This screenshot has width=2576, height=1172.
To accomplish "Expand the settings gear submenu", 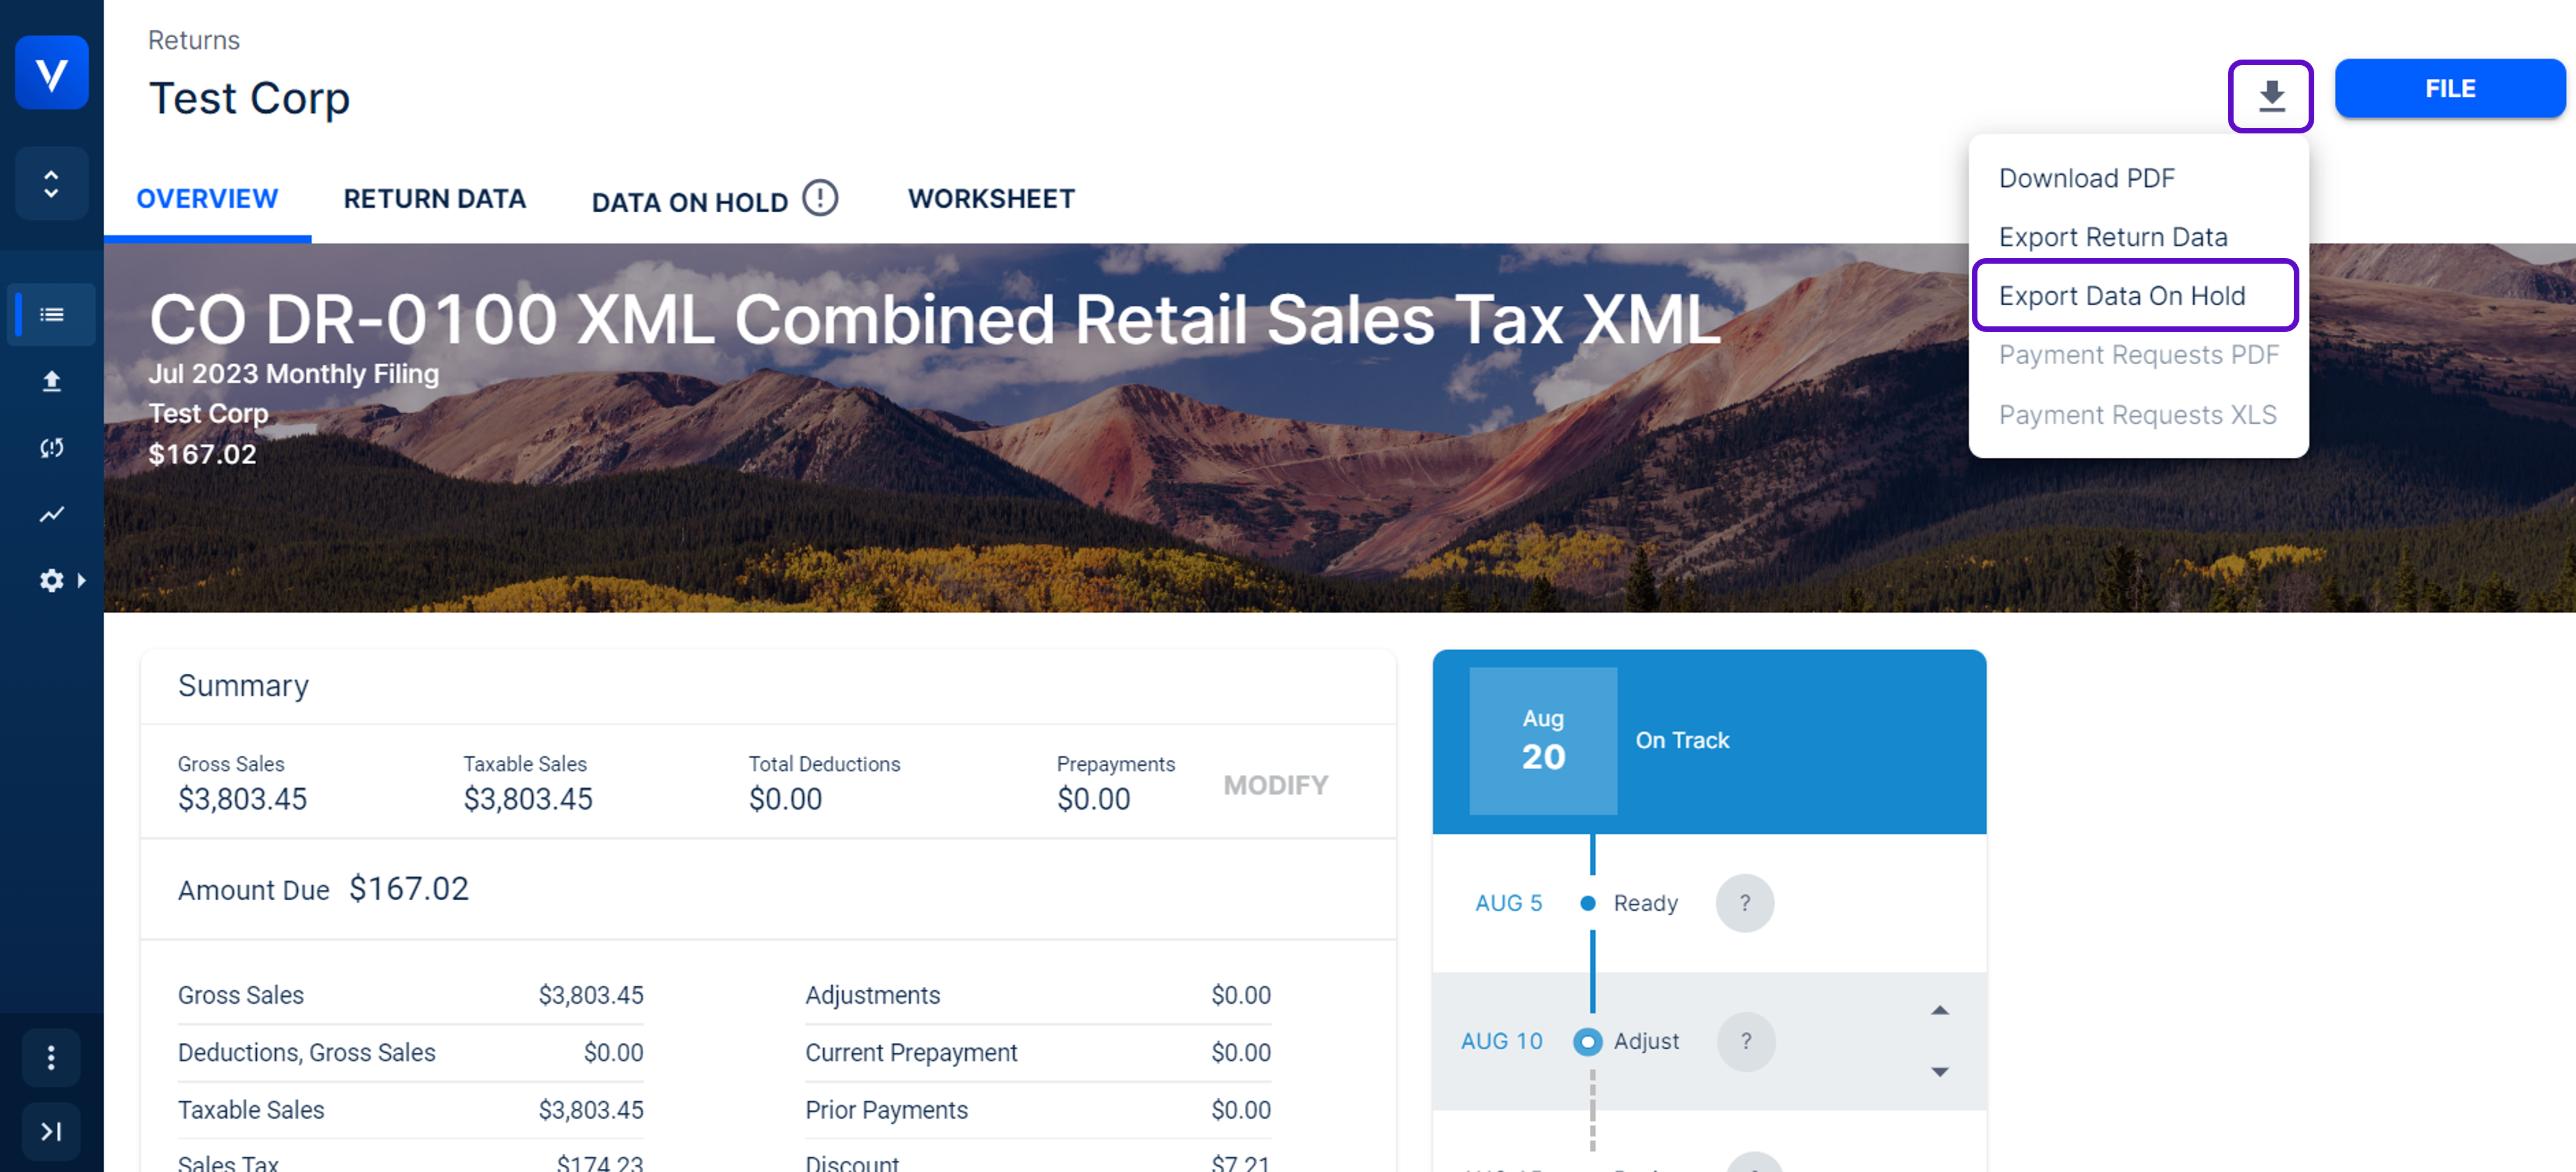I will [61, 581].
